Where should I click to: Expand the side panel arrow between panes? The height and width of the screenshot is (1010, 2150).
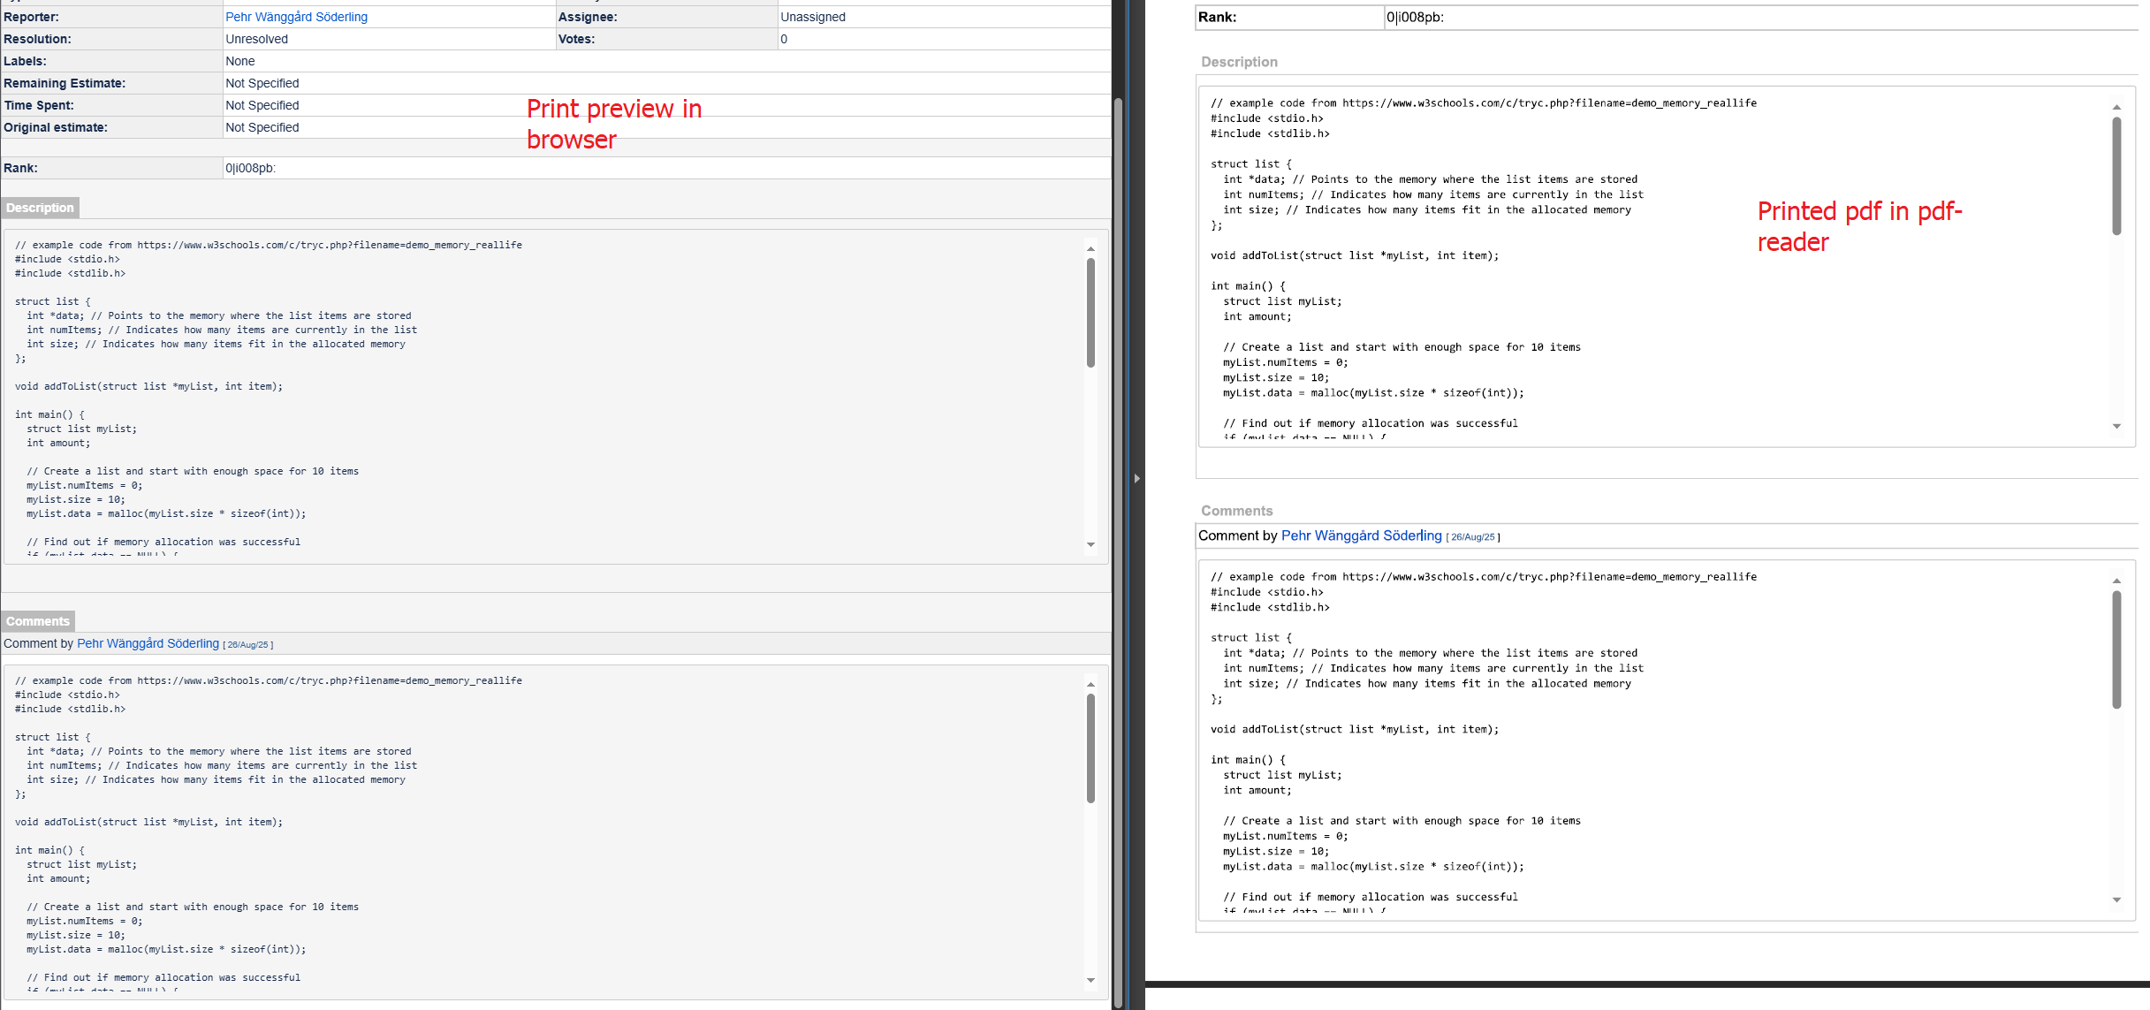pos(1137,478)
